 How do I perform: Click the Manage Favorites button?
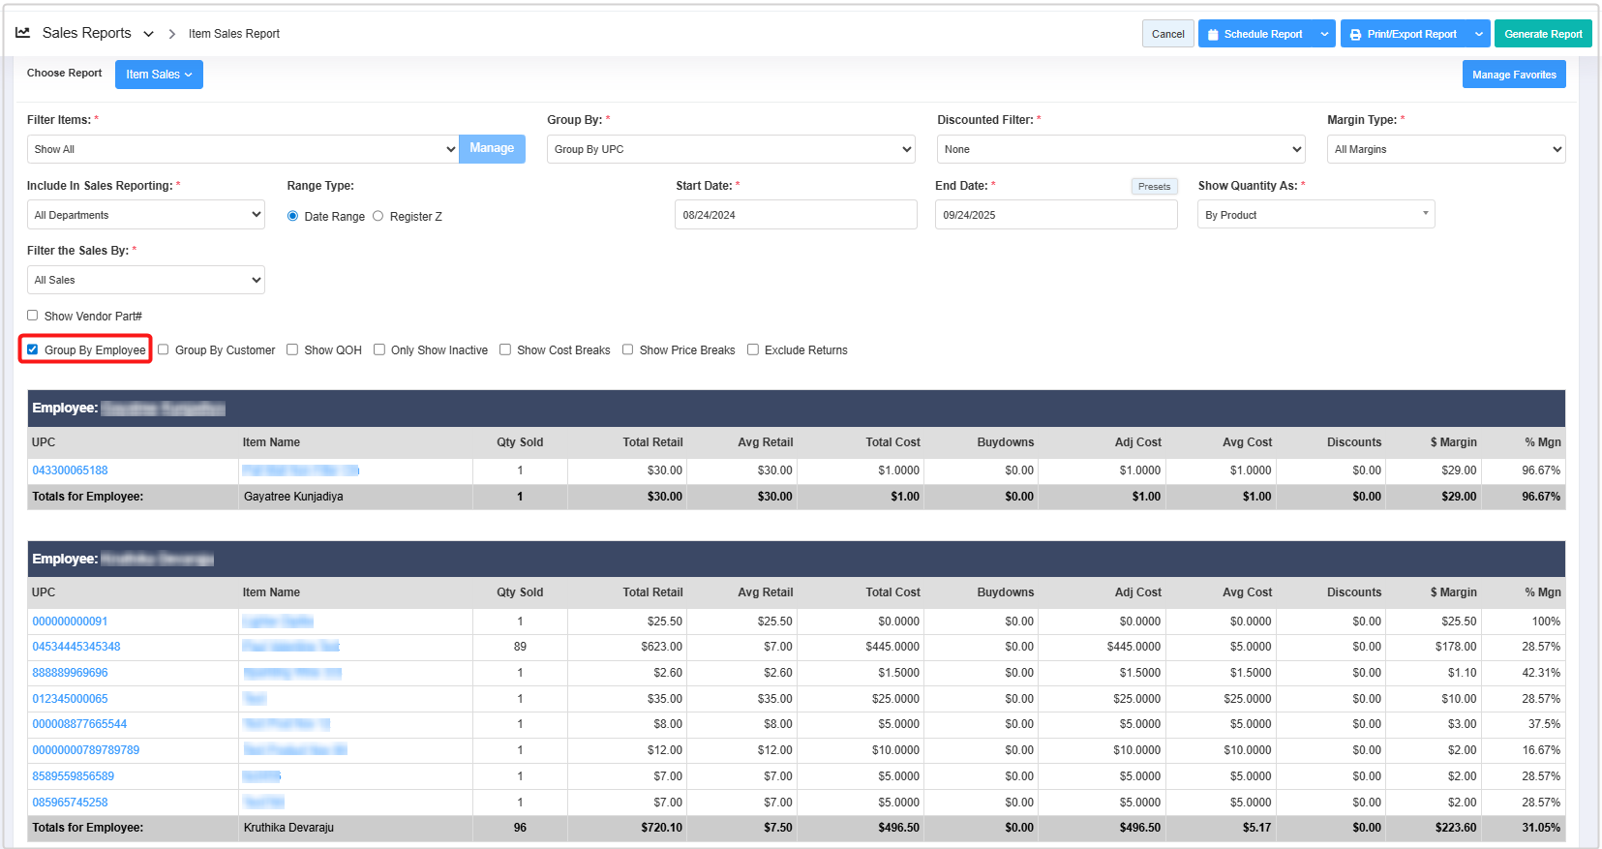[x=1514, y=75]
